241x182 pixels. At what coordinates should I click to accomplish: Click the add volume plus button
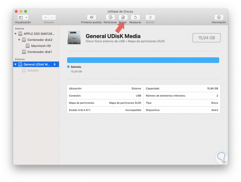click(x=46, y=17)
